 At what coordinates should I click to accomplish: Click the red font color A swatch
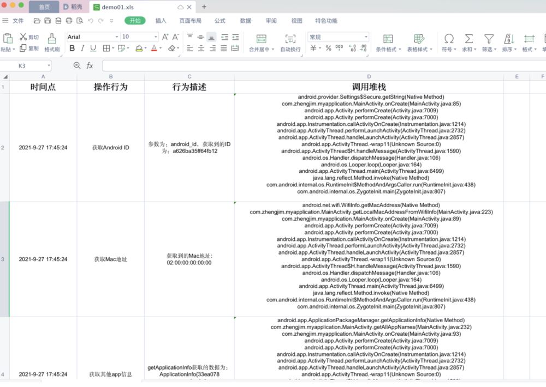click(155, 49)
